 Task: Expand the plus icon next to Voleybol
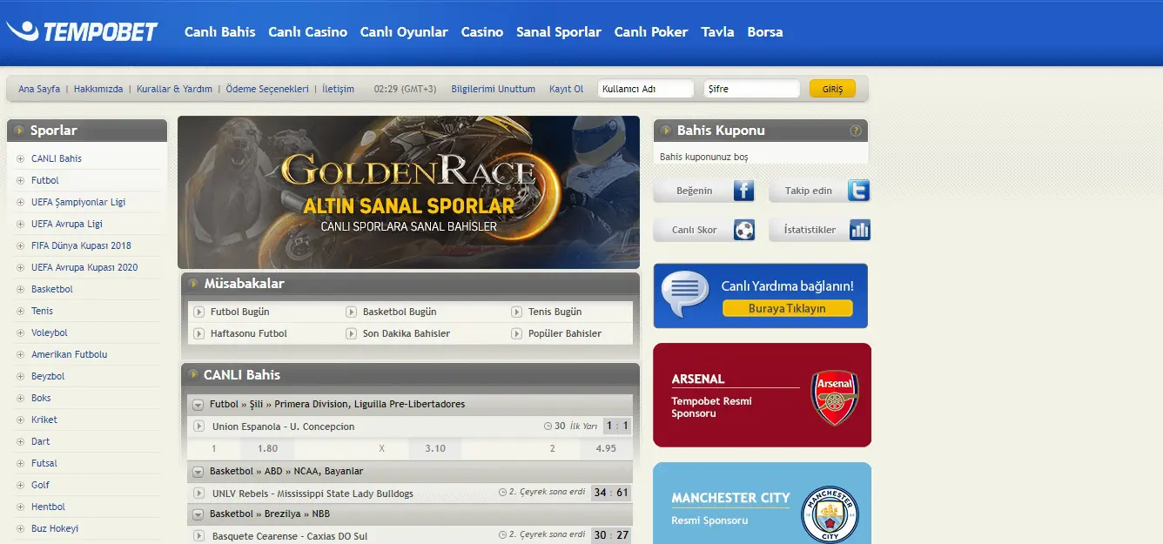click(21, 332)
